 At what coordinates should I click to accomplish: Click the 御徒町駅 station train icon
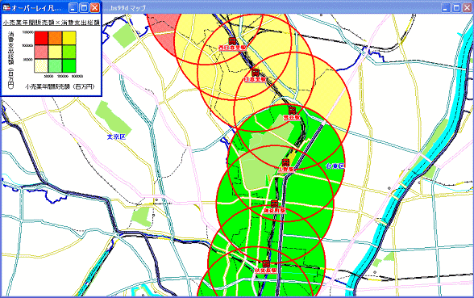pos(274,204)
